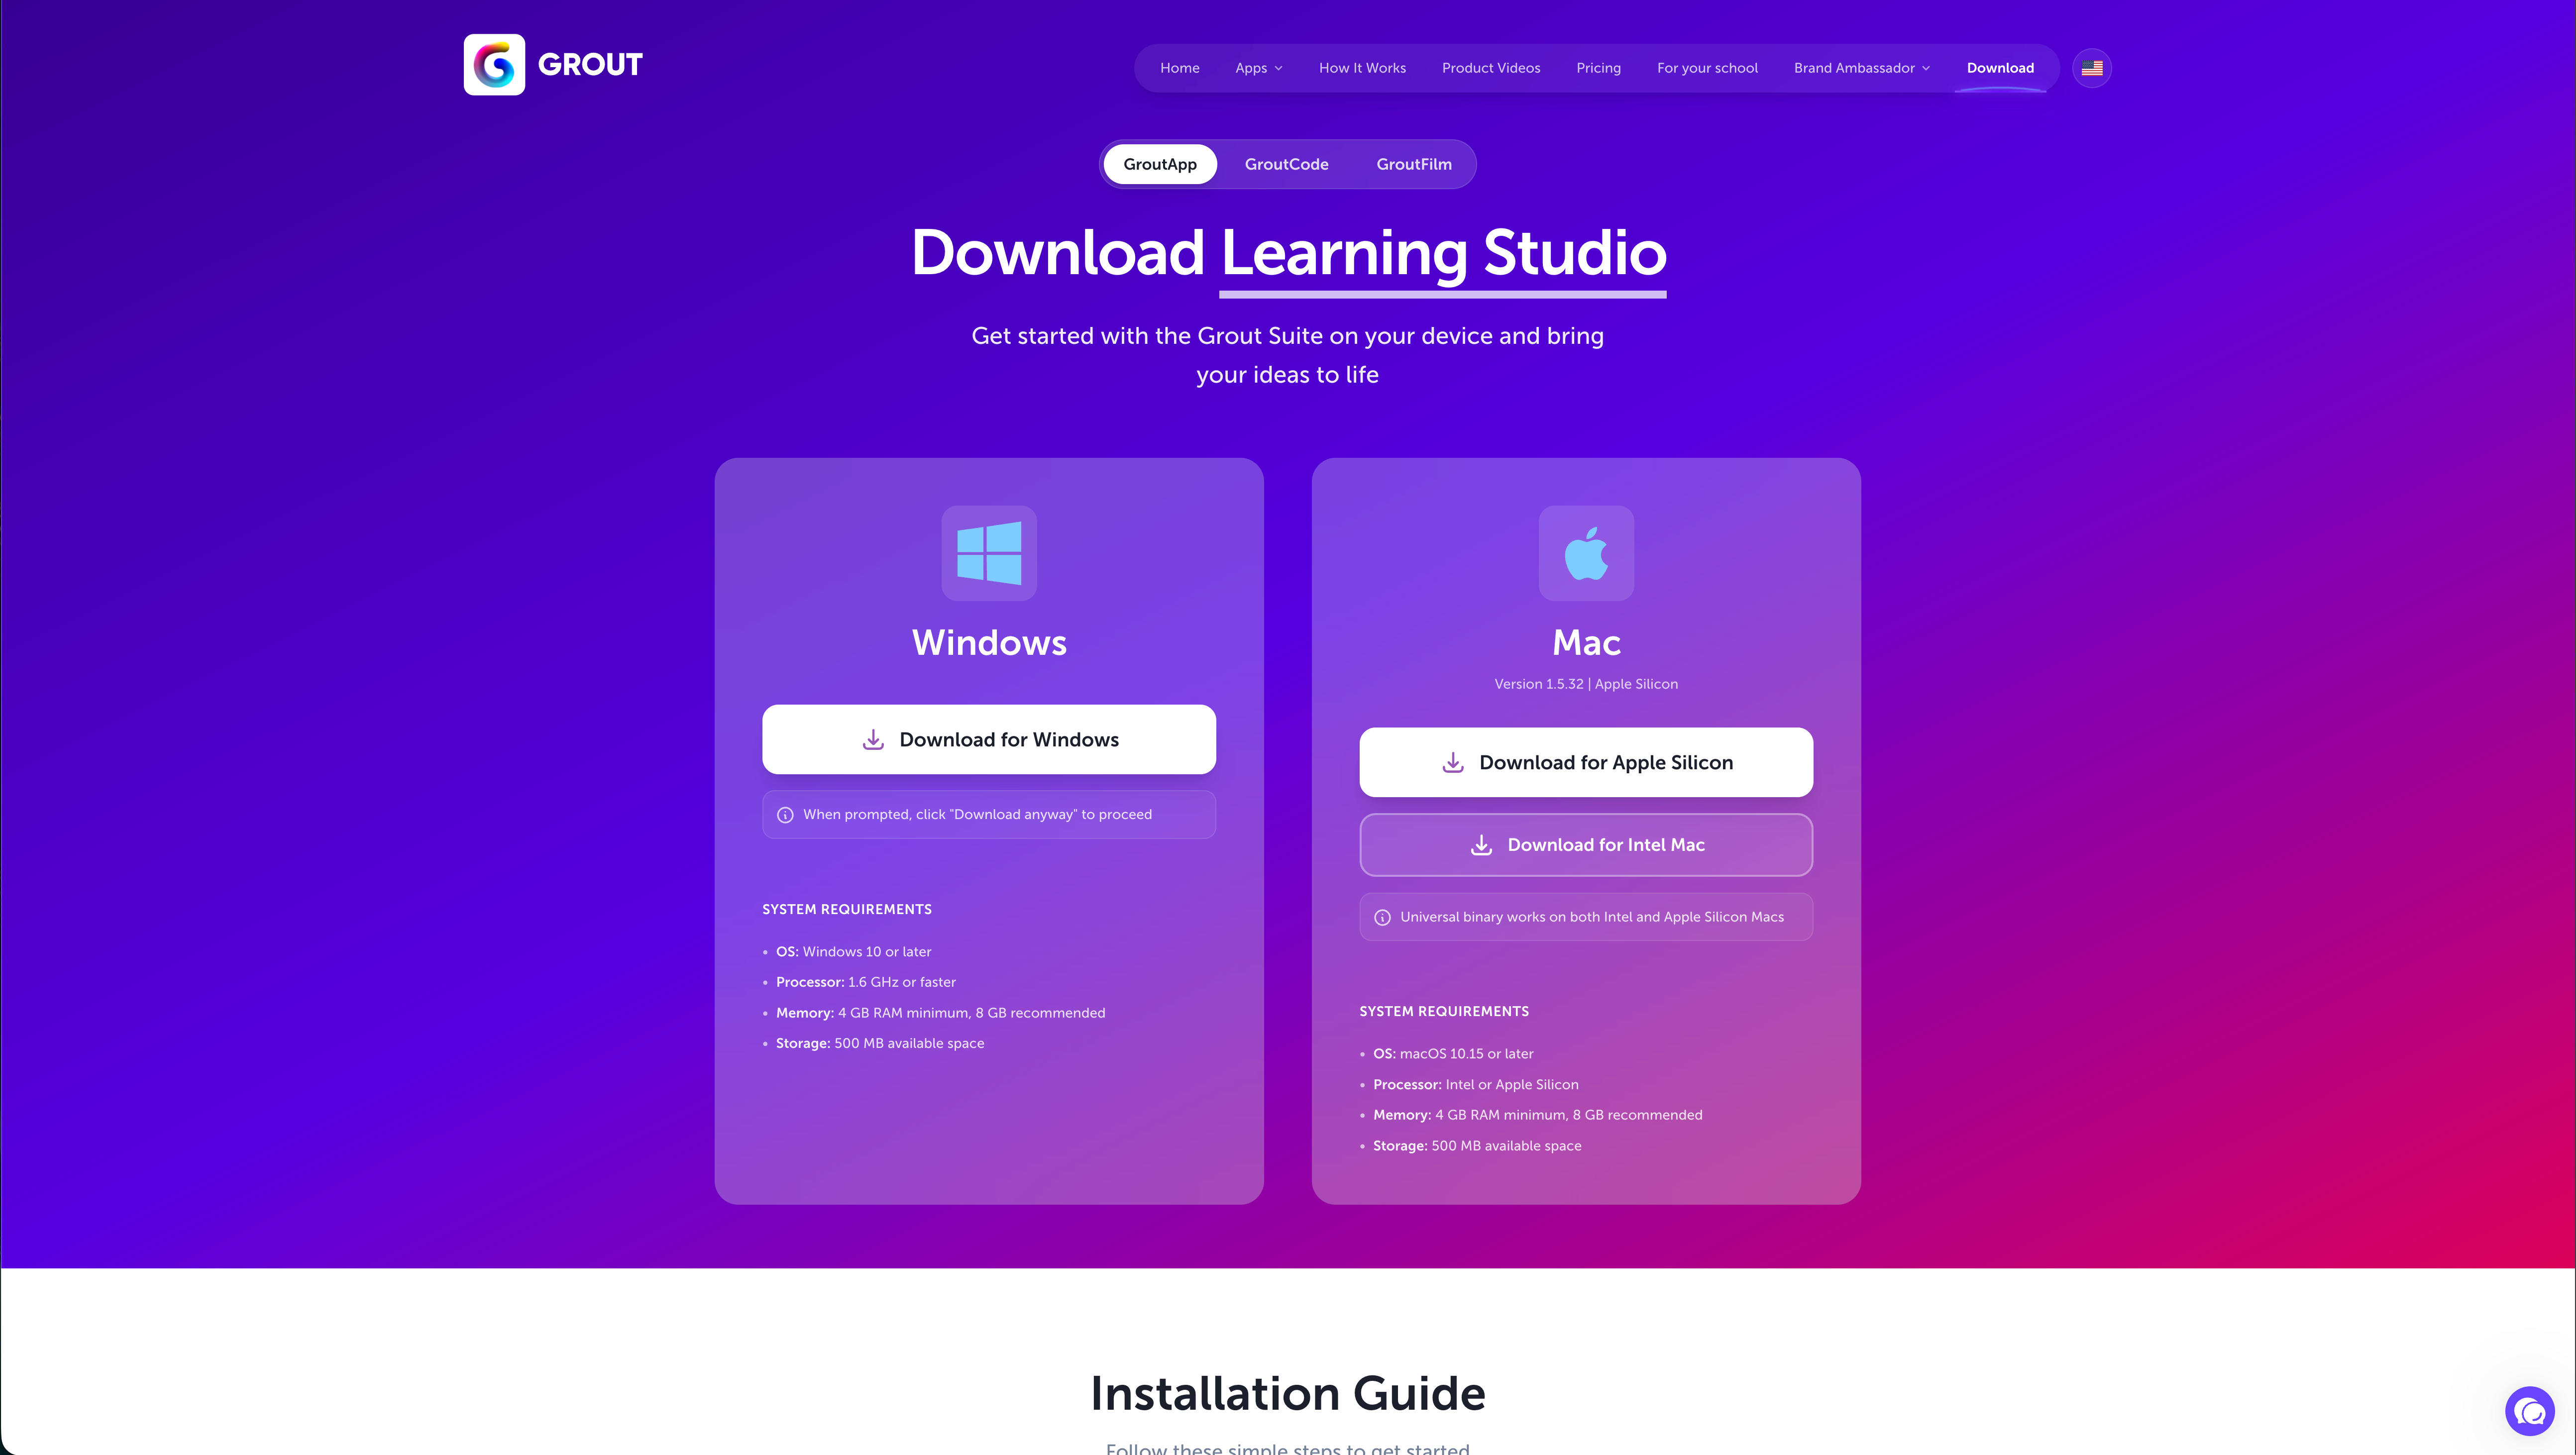Open the chat support bubble
This screenshot has height=1455, width=2576.
tap(2530, 1411)
